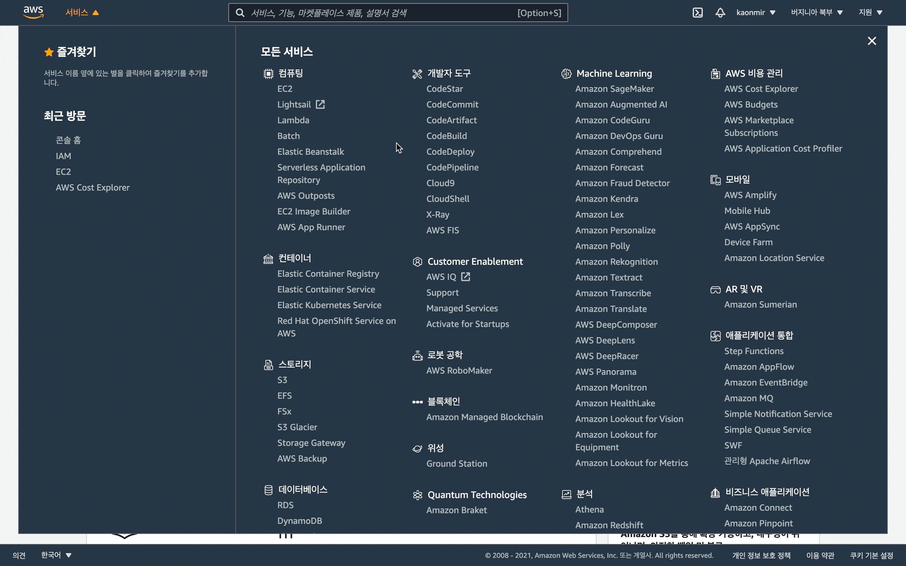Click 의견 feedback in footer

tap(19, 555)
